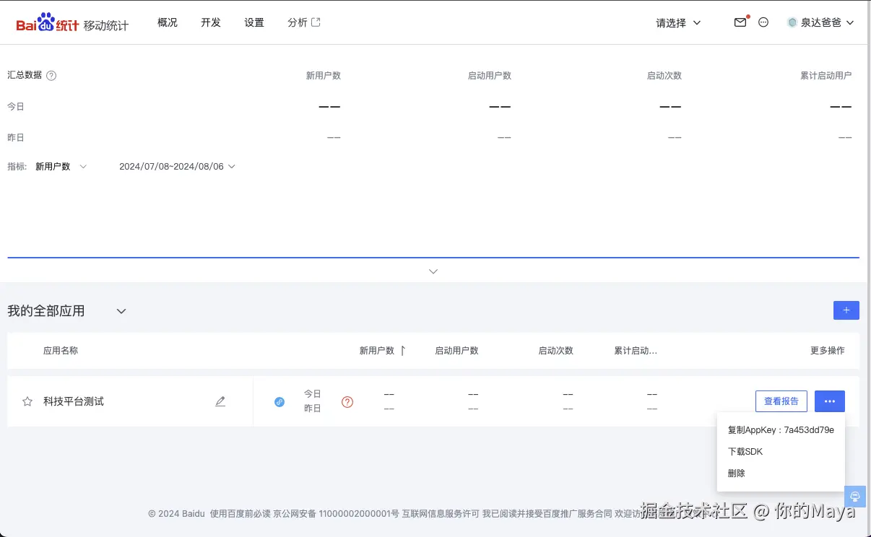Add a new app with the plus button
This screenshot has width=871, height=537.
846,310
